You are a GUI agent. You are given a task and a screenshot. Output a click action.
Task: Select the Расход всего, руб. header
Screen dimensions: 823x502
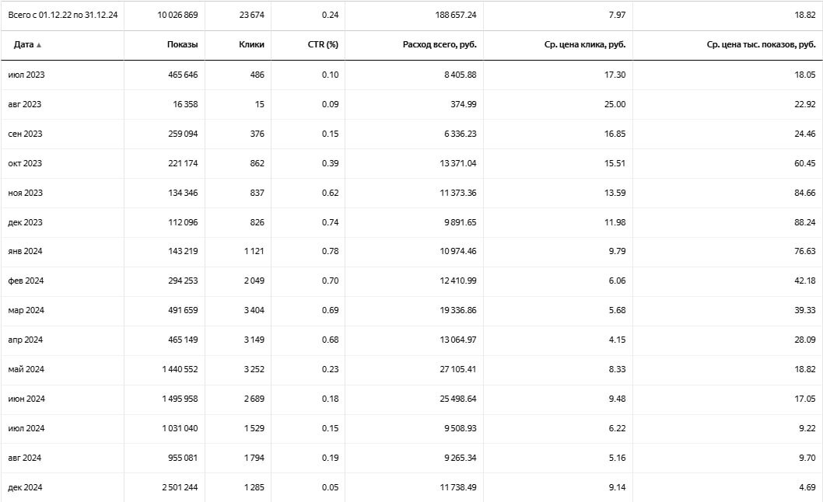[440, 44]
